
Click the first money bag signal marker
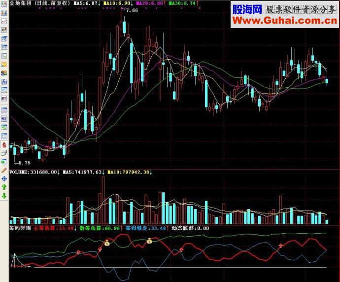tap(107, 243)
